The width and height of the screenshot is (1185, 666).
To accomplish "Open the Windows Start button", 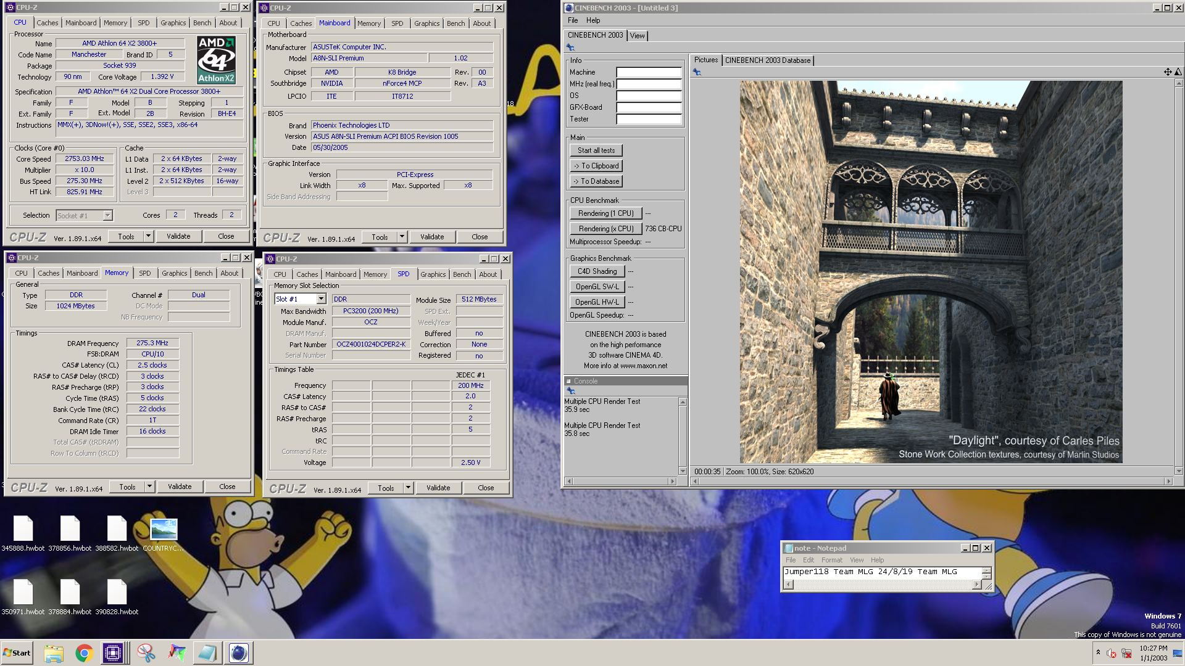I will tap(17, 653).
